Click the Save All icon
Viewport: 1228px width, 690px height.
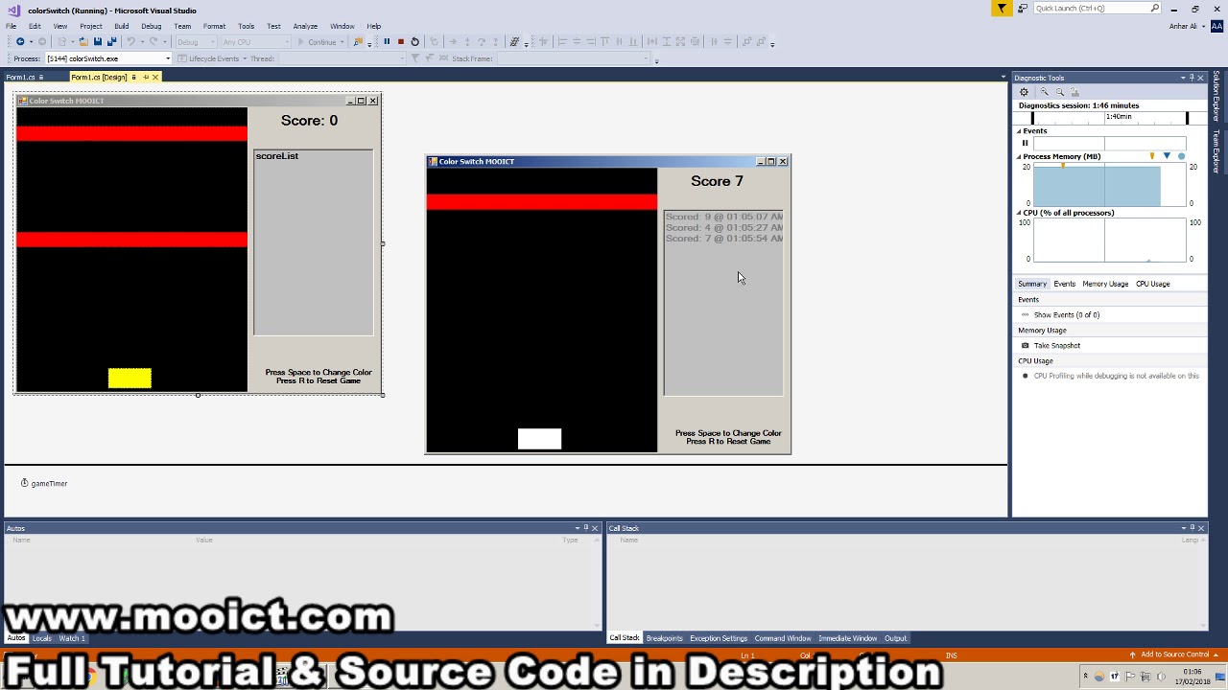point(111,42)
